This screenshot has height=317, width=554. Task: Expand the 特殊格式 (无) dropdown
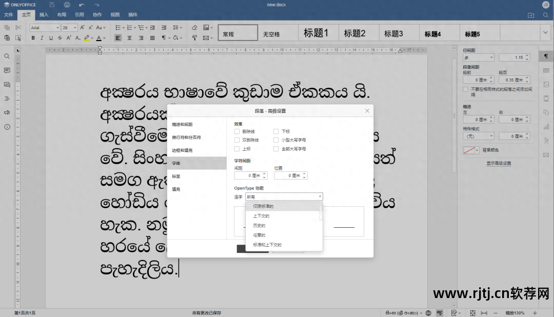coord(478,136)
